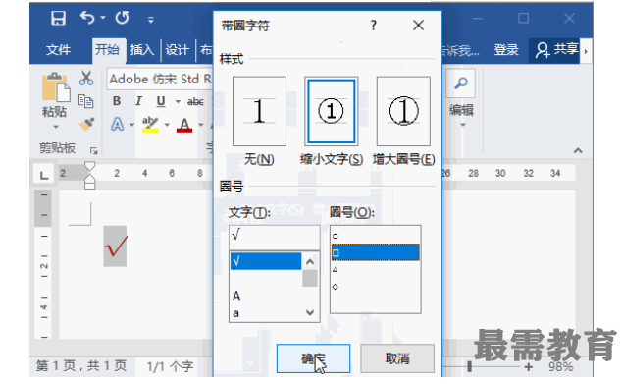Viewport: 623px width, 384px height.
Task: Click the Adobe 仿宋 Std font name box
Action: [160, 79]
